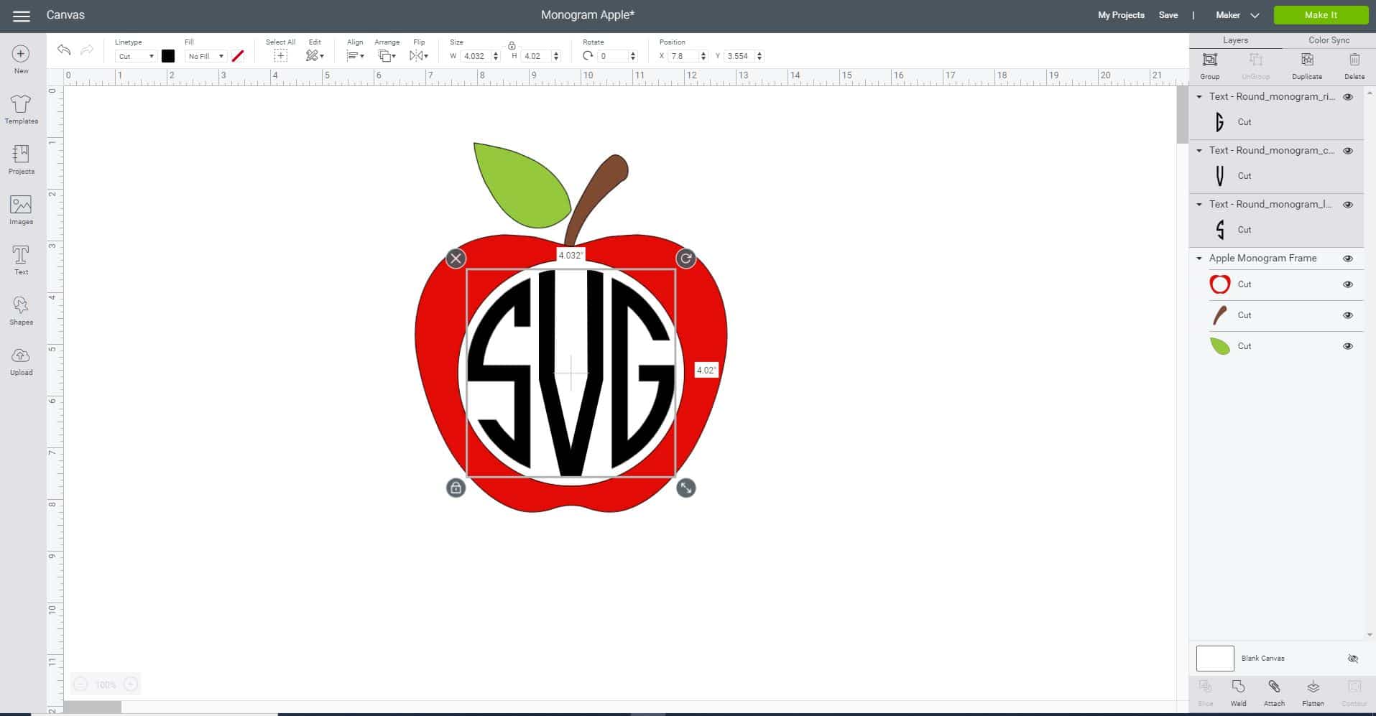Switch to the Layers tab

[1236, 40]
